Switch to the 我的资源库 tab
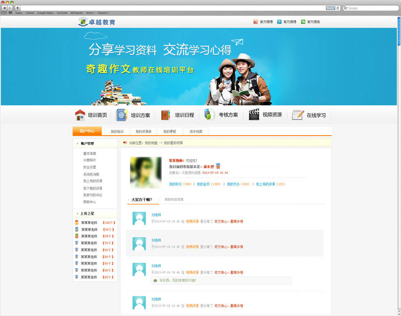The width and height of the screenshot is (401, 316). click(143, 131)
